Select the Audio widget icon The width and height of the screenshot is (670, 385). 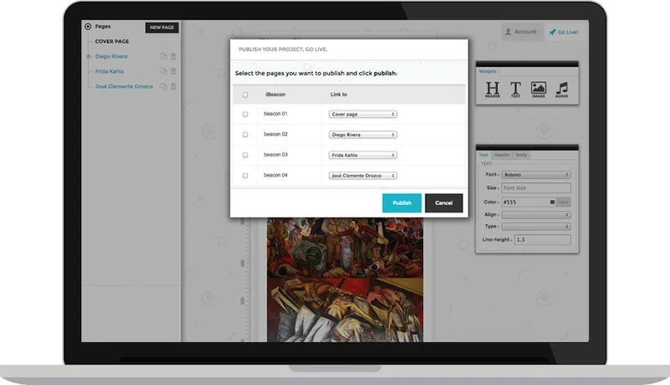click(x=561, y=90)
